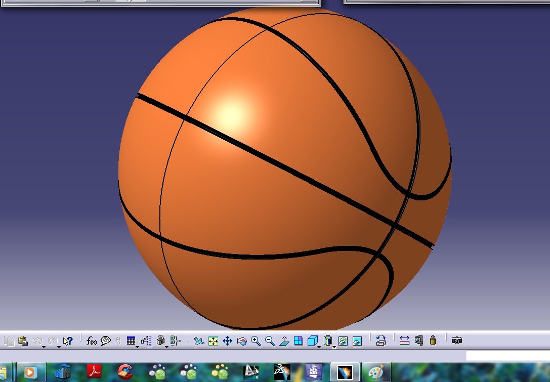Click the Copy icon in the toolbar
Screen dimensions: 550x382
9,341
